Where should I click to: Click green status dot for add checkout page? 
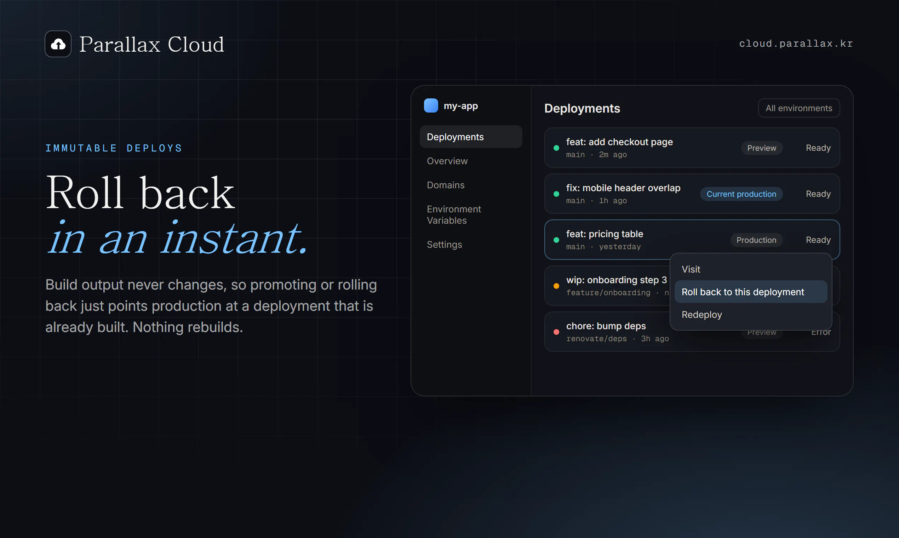coord(556,148)
